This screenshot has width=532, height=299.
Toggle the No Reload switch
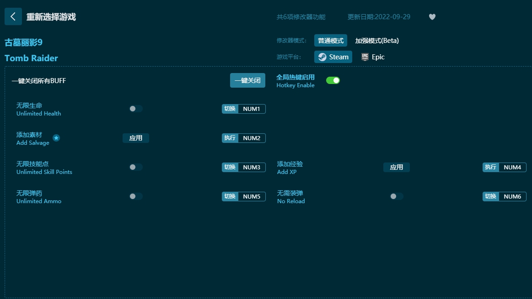tap(396, 196)
